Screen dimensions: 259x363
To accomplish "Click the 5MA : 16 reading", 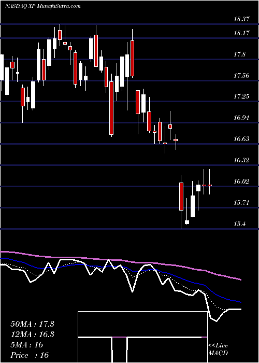I will [26, 345].
